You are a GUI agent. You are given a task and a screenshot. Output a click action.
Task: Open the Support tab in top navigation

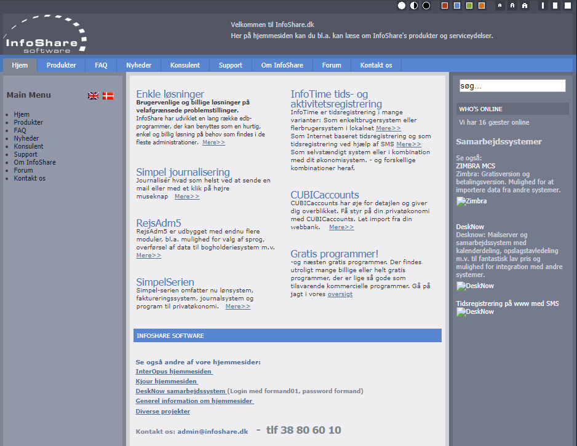point(230,65)
